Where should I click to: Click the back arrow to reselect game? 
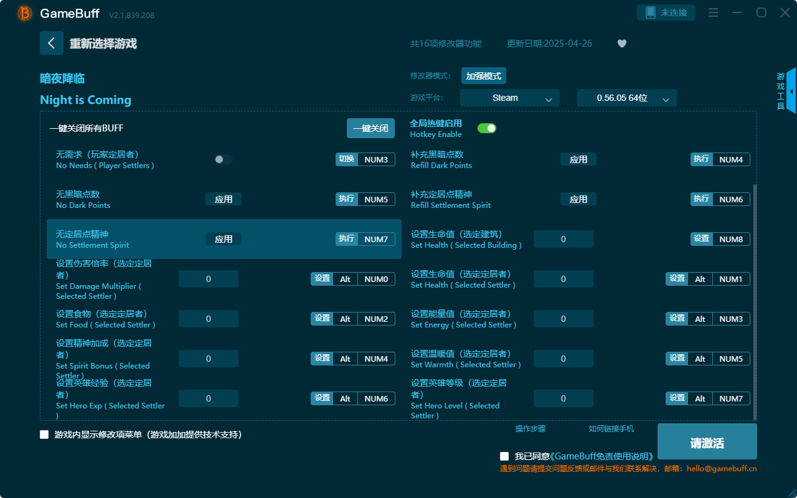point(52,43)
